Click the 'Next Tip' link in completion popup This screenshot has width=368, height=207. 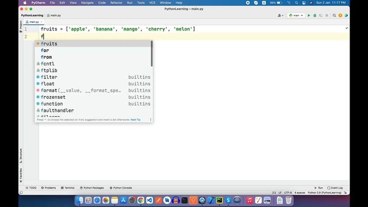pyautogui.click(x=136, y=120)
